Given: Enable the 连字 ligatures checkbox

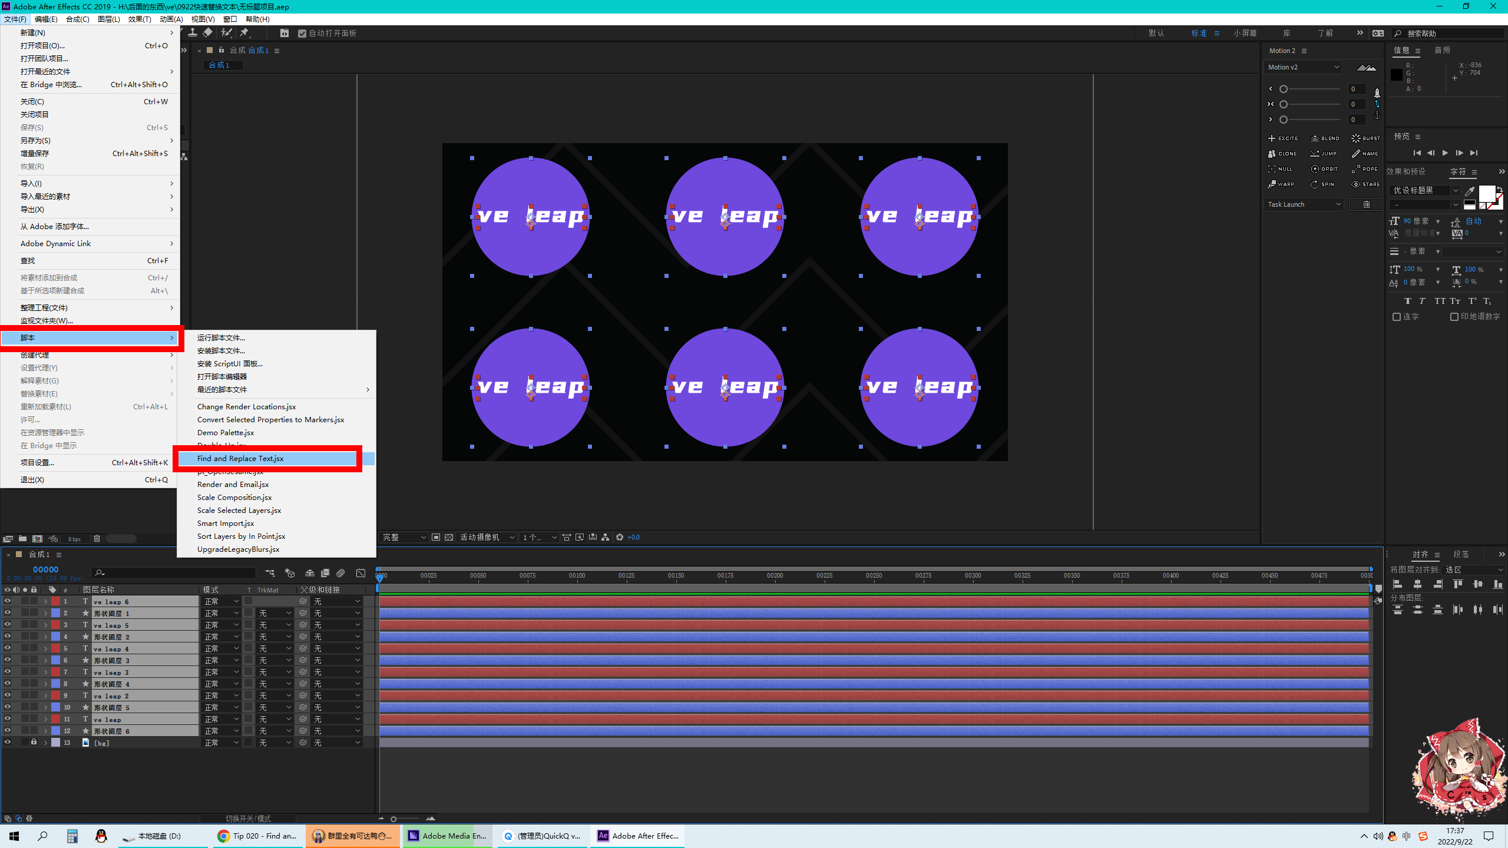Looking at the screenshot, I should click(1397, 317).
